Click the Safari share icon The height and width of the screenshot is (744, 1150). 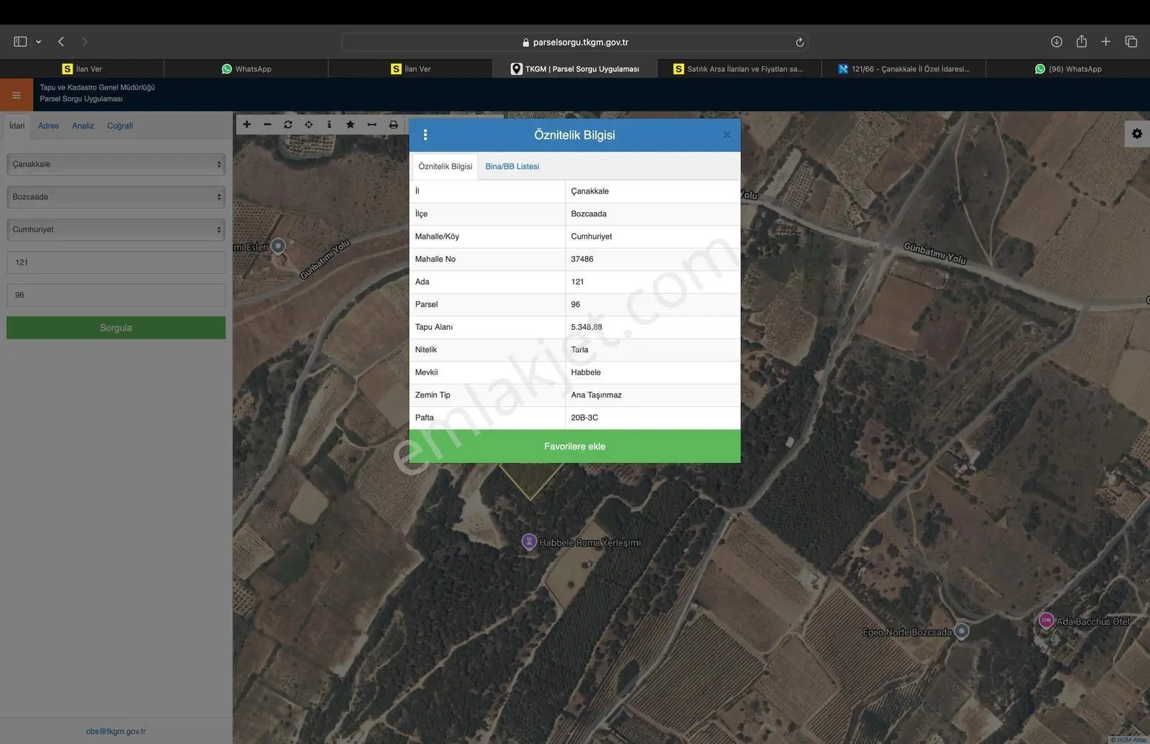(1082, 42)
